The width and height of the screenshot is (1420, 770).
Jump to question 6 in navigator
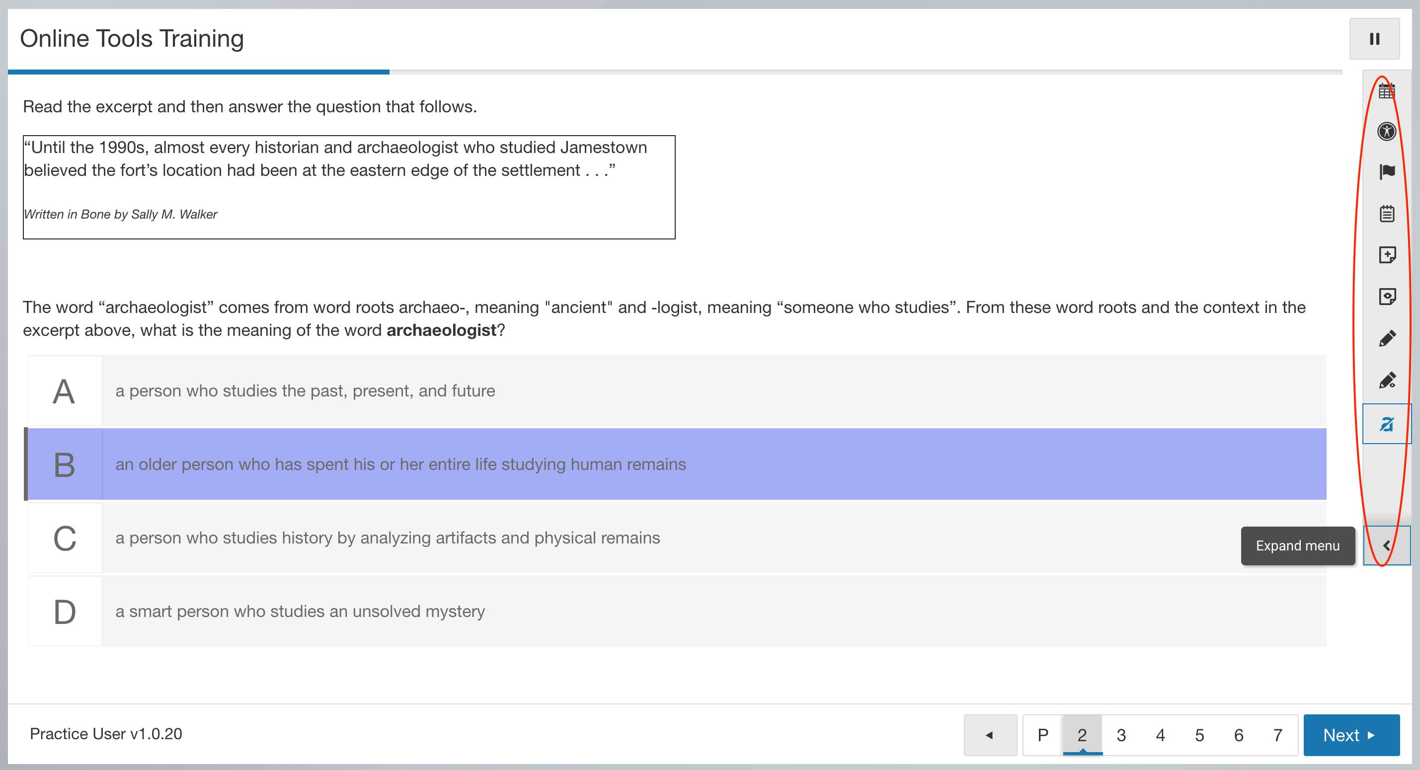click(x=1239, y=735)
